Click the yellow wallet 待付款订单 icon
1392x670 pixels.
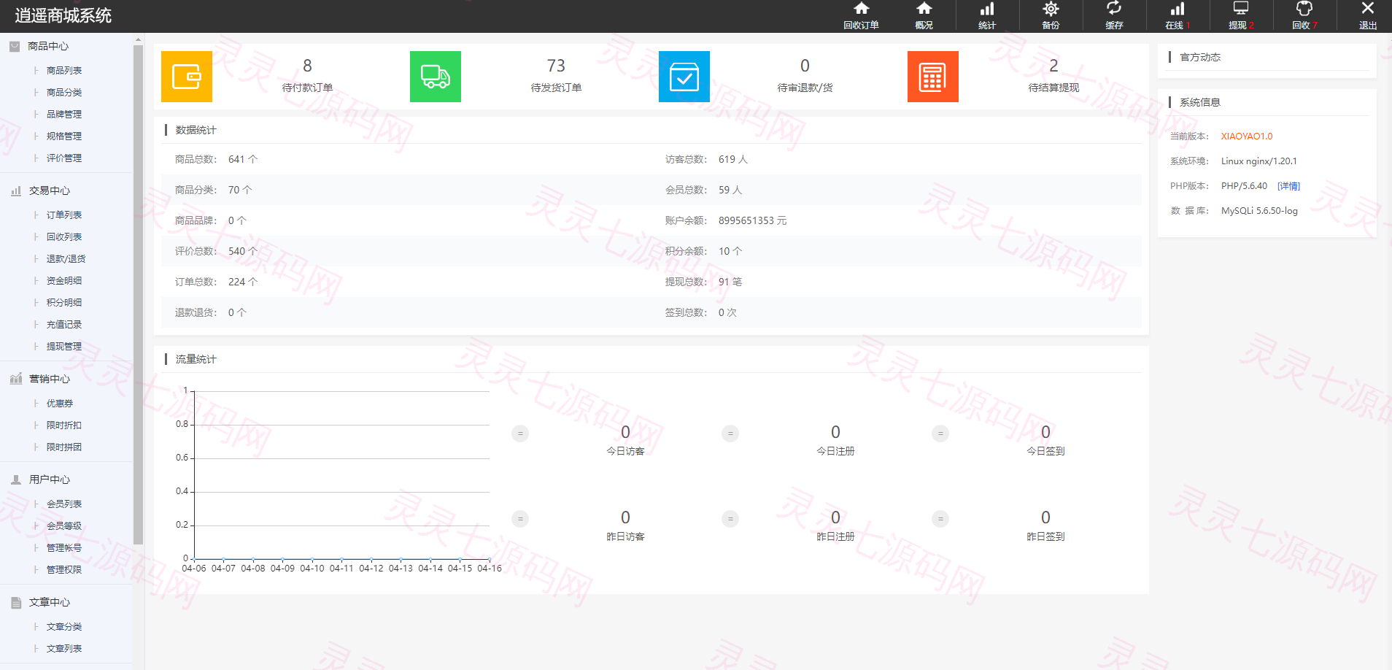tap(187, 77)
